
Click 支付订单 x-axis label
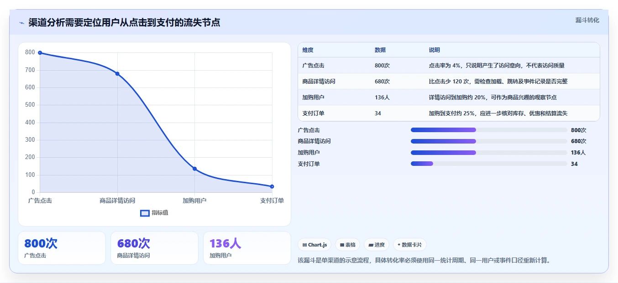272,201
